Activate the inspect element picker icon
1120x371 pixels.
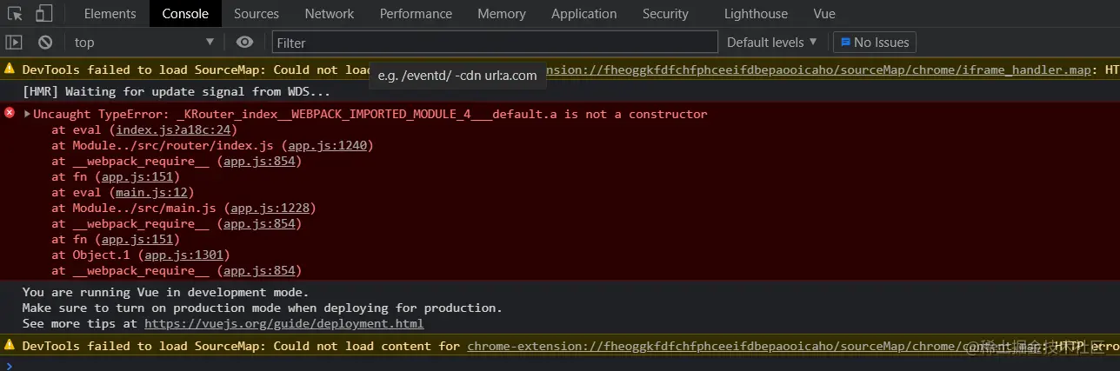point(16,14)
